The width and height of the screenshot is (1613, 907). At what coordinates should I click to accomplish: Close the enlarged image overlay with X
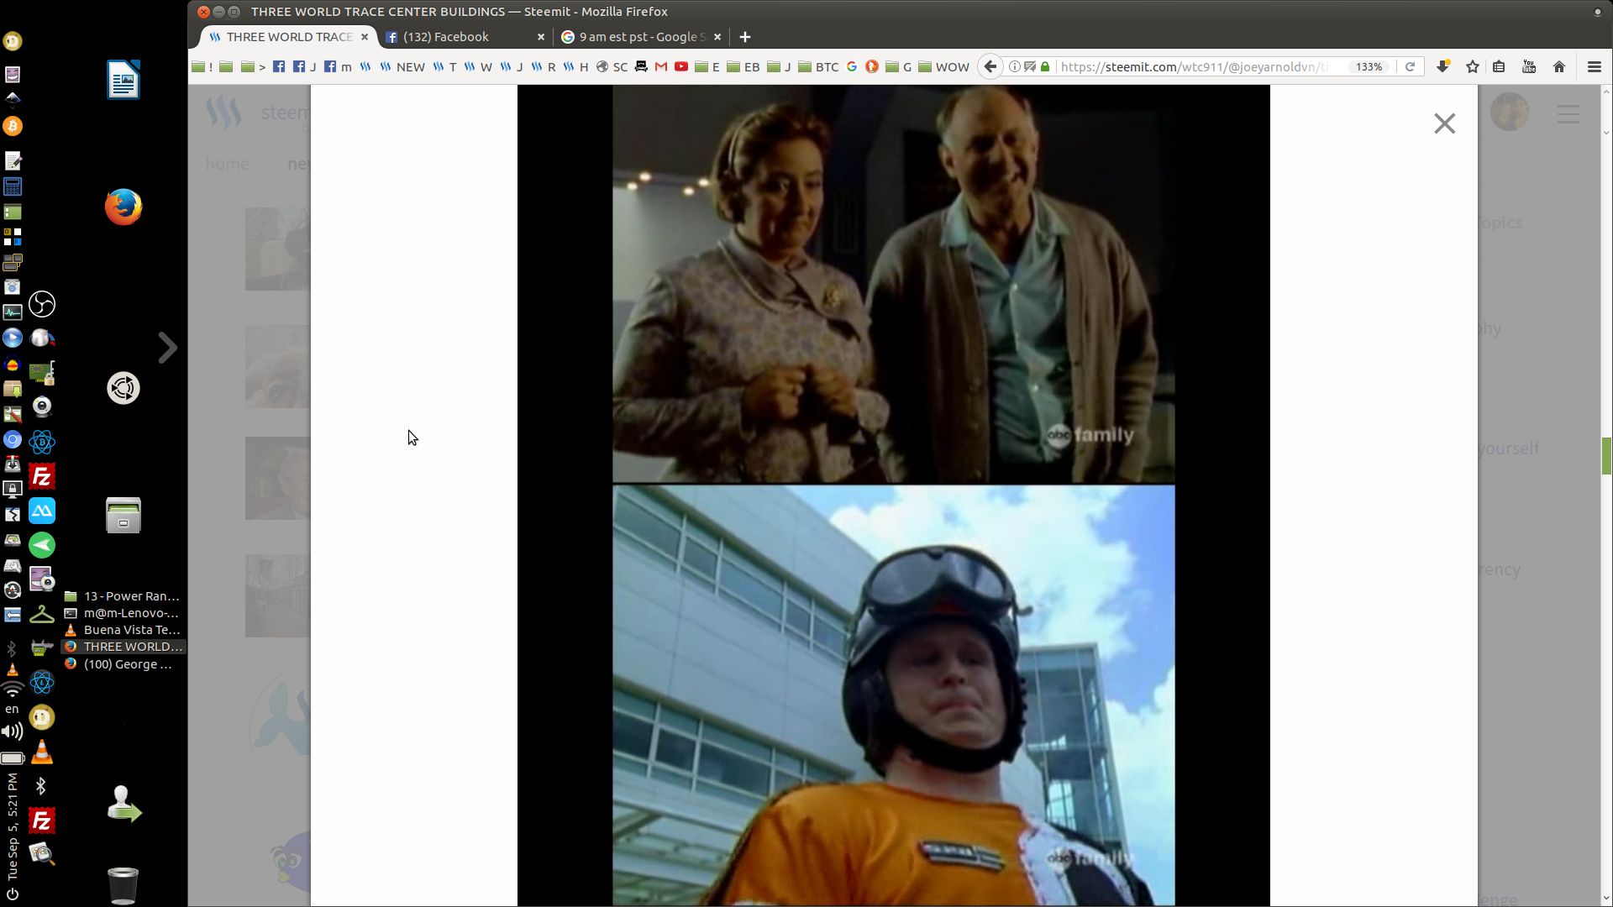[1444, 123]
